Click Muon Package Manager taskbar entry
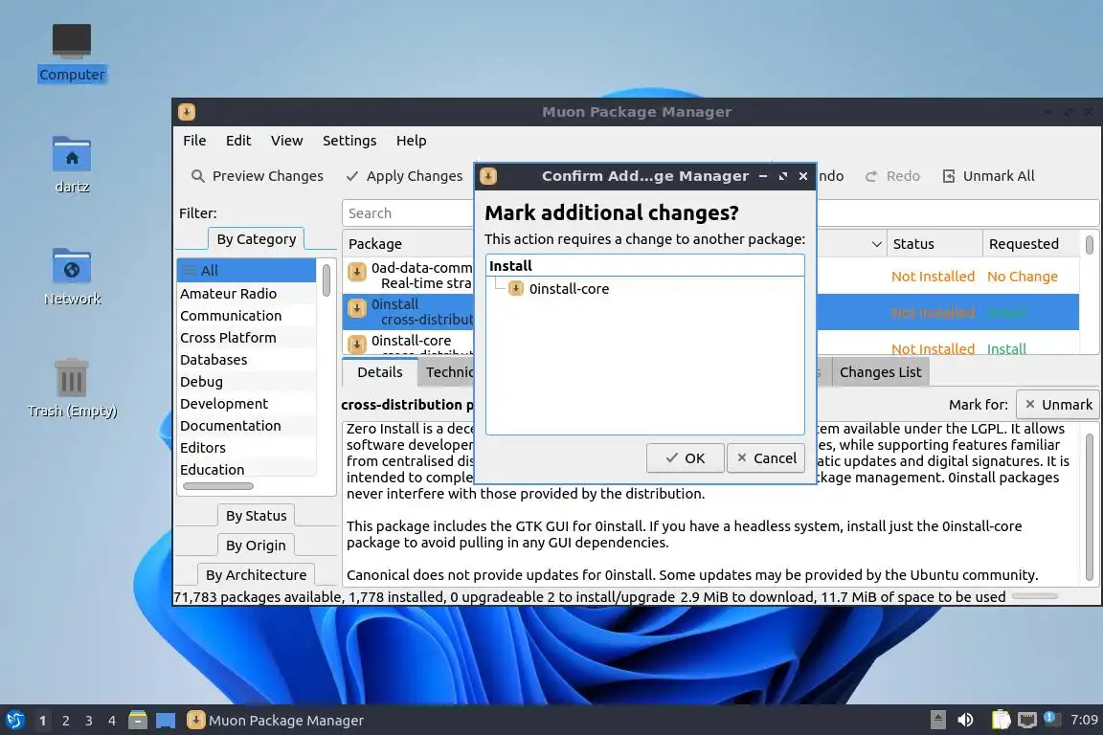The height and width of the screenshot is (735, 1103). [x=276, y=721]
